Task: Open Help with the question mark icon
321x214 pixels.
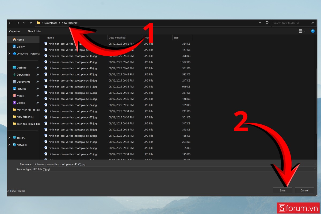Action: [x=313, y=31]
